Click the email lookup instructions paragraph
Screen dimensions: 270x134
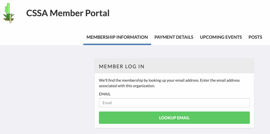point(169,81)
